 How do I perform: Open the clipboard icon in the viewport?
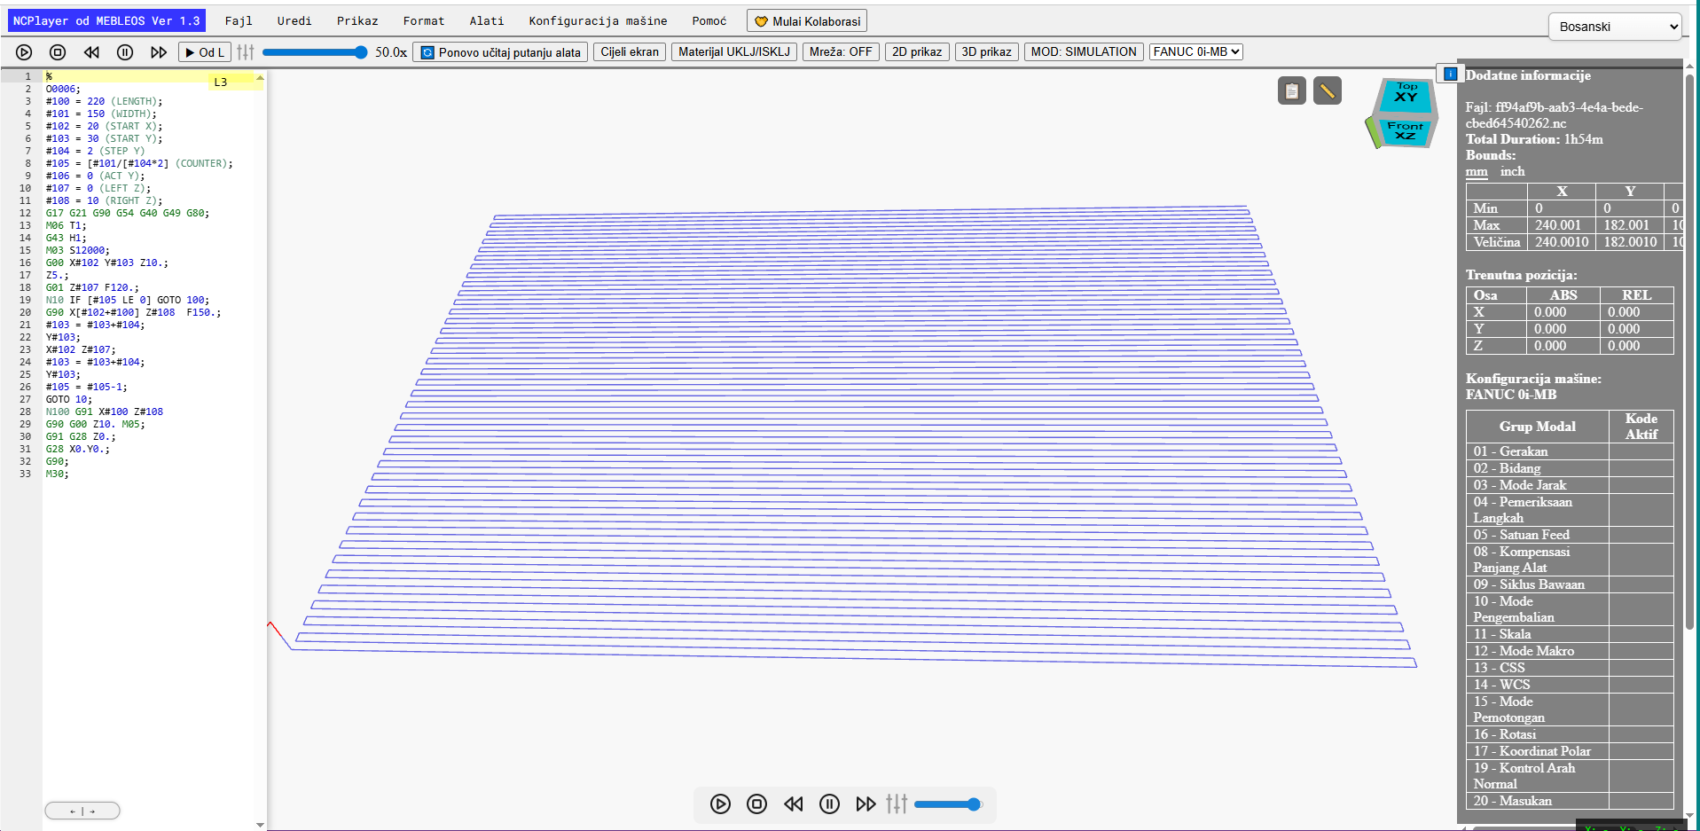1292,90
